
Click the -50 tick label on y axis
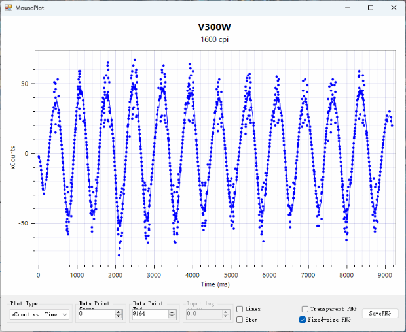[24, 223]
